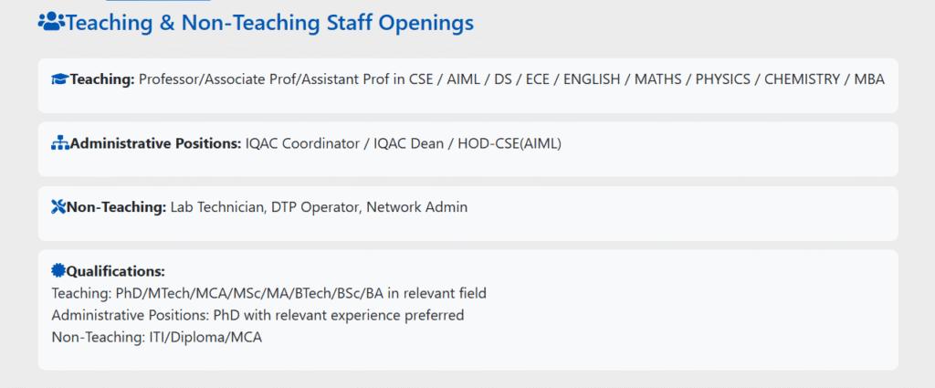
Task: Click the ITI/Diploma/MCA qualification line
Action: pos(158,337)
